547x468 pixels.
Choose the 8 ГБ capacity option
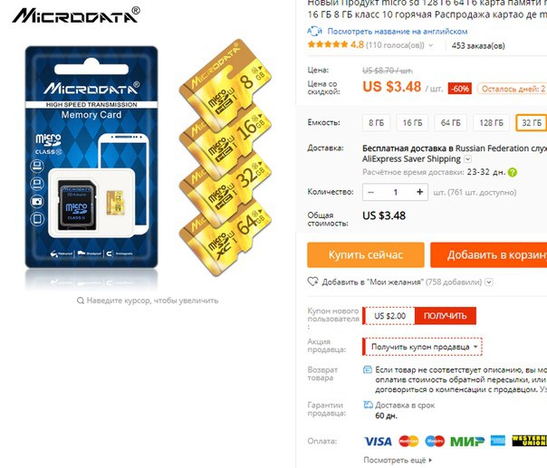(376, 123)
